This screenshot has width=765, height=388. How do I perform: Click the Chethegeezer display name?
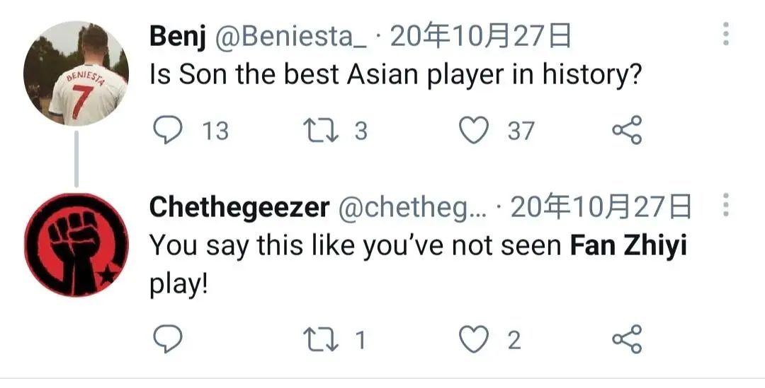click(239, 207)
